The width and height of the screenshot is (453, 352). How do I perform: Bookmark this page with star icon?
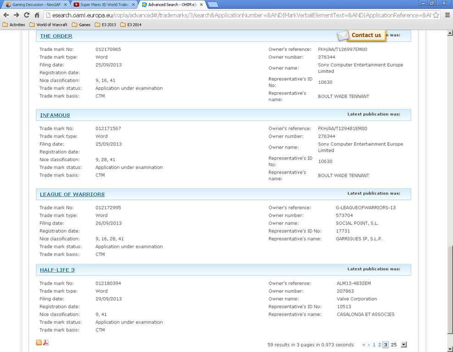click(436, 15)
